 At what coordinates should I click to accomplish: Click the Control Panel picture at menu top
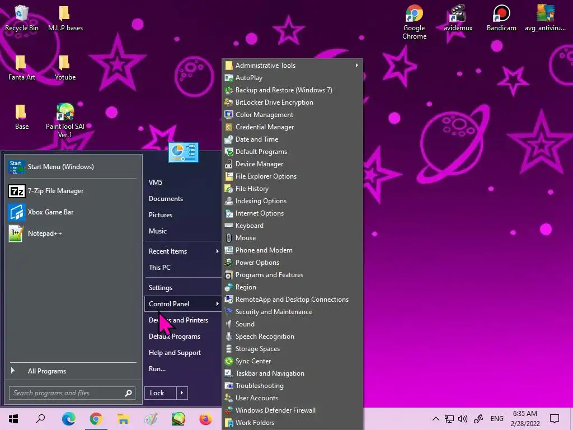pos(184,152)
